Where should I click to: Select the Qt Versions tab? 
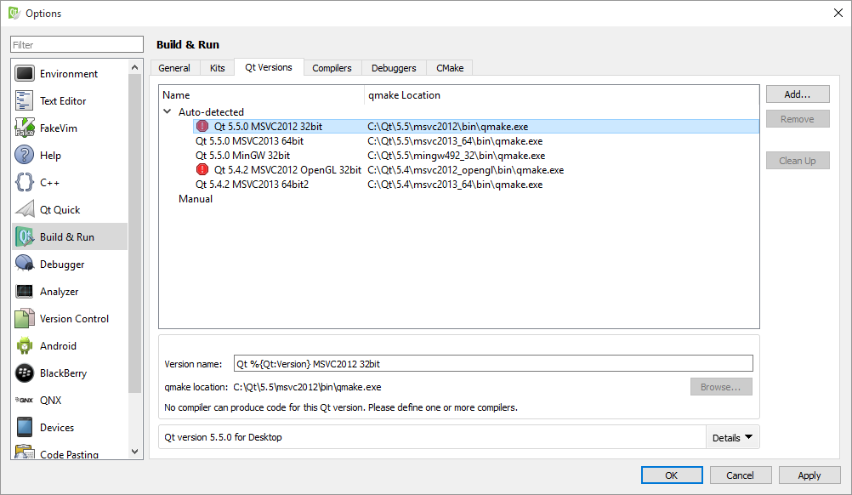[269, 67]
